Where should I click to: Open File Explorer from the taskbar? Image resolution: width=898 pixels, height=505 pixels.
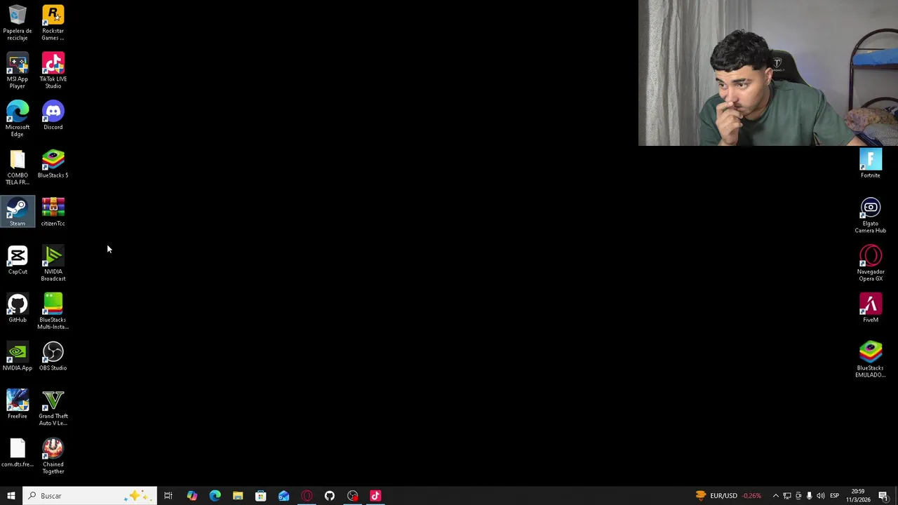pyautogui.click(x=238, y=496)
